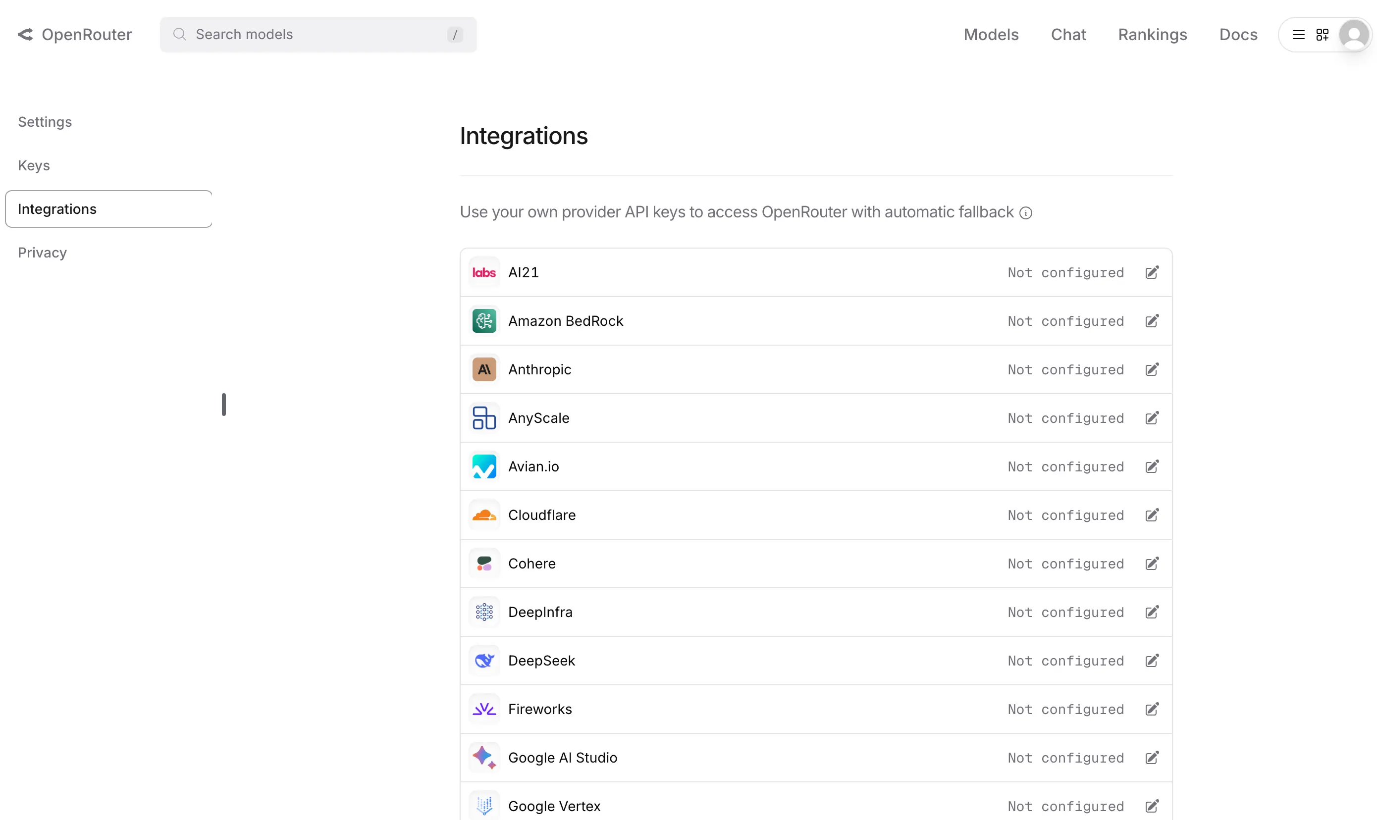Screen dimensions: 1377x820
Task: Edit the Cohere integration
Action: point(1152,564)
